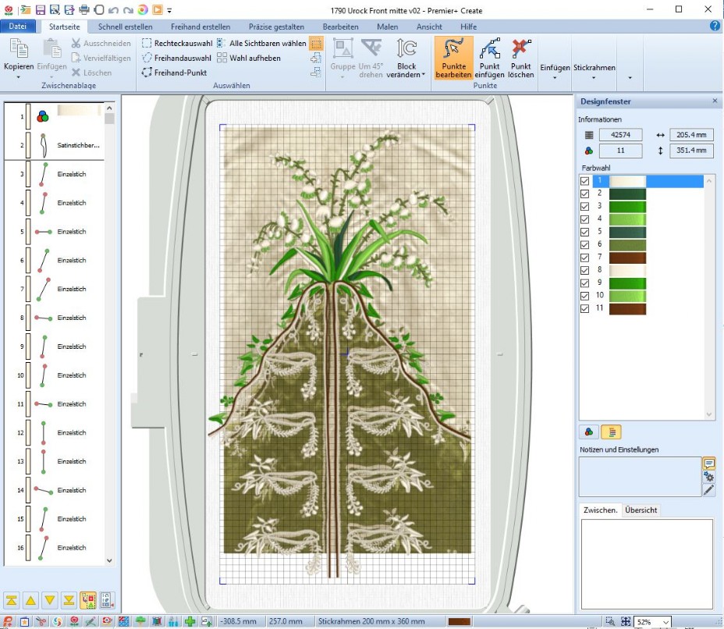
Task: Select the Punkt löschen tool
Action: pyautogui.click(x=521, y=59)
